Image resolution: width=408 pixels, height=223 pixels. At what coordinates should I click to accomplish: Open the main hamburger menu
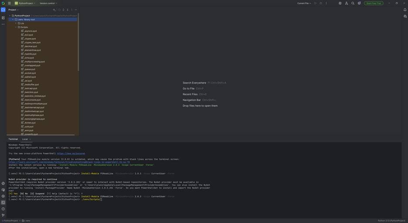pos(9,3)
